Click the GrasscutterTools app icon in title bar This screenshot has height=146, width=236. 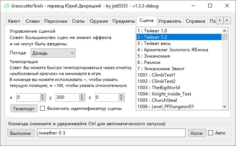coord(6,6)
